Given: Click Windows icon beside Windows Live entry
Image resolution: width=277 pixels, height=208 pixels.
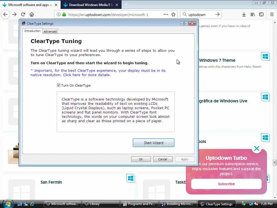Looking at the screenshot, I should click(265, 97).
